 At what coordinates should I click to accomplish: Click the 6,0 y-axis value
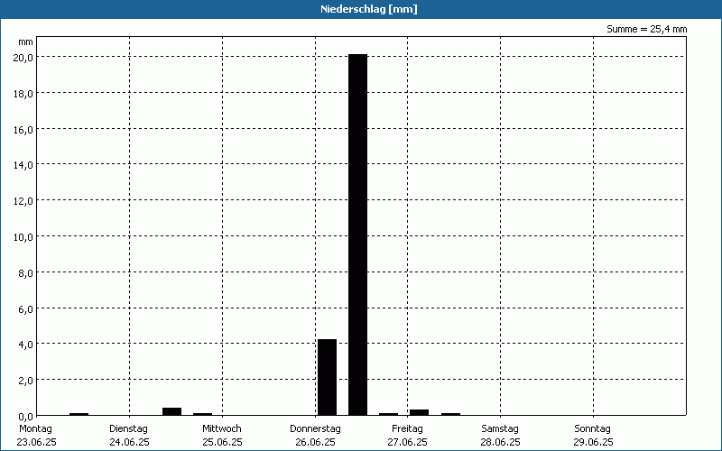pos(25,308)
